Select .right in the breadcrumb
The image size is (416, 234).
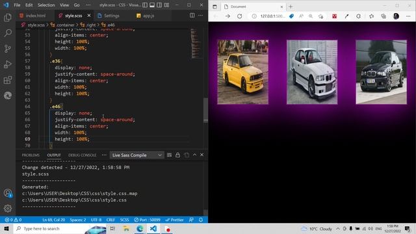(x=90, y=25)
